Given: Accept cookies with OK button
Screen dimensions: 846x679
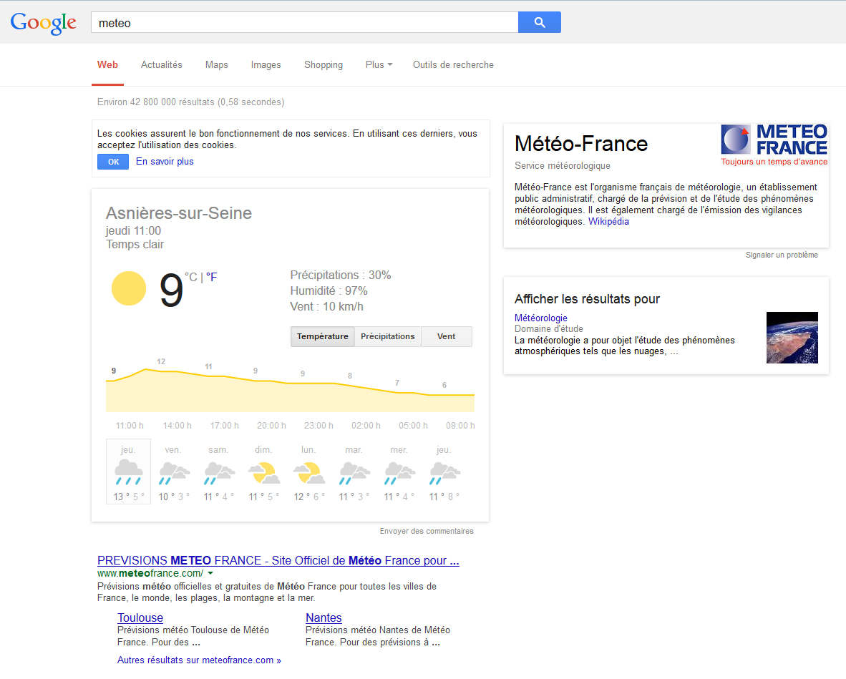Looking at the screenshot, I should tap(113, 162).
